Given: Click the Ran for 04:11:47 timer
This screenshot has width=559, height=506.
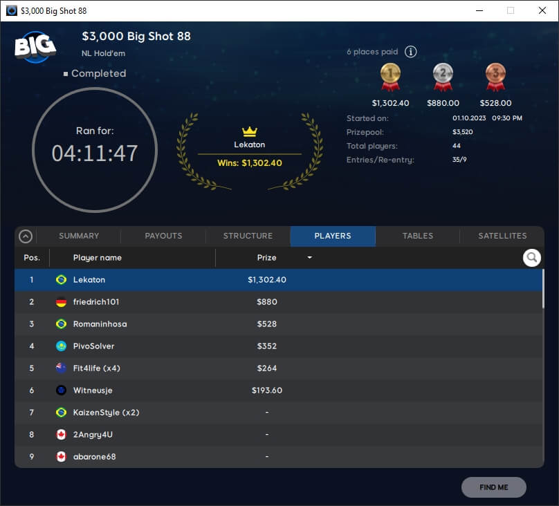Looking at the screenshot, I should pos(95,149).
